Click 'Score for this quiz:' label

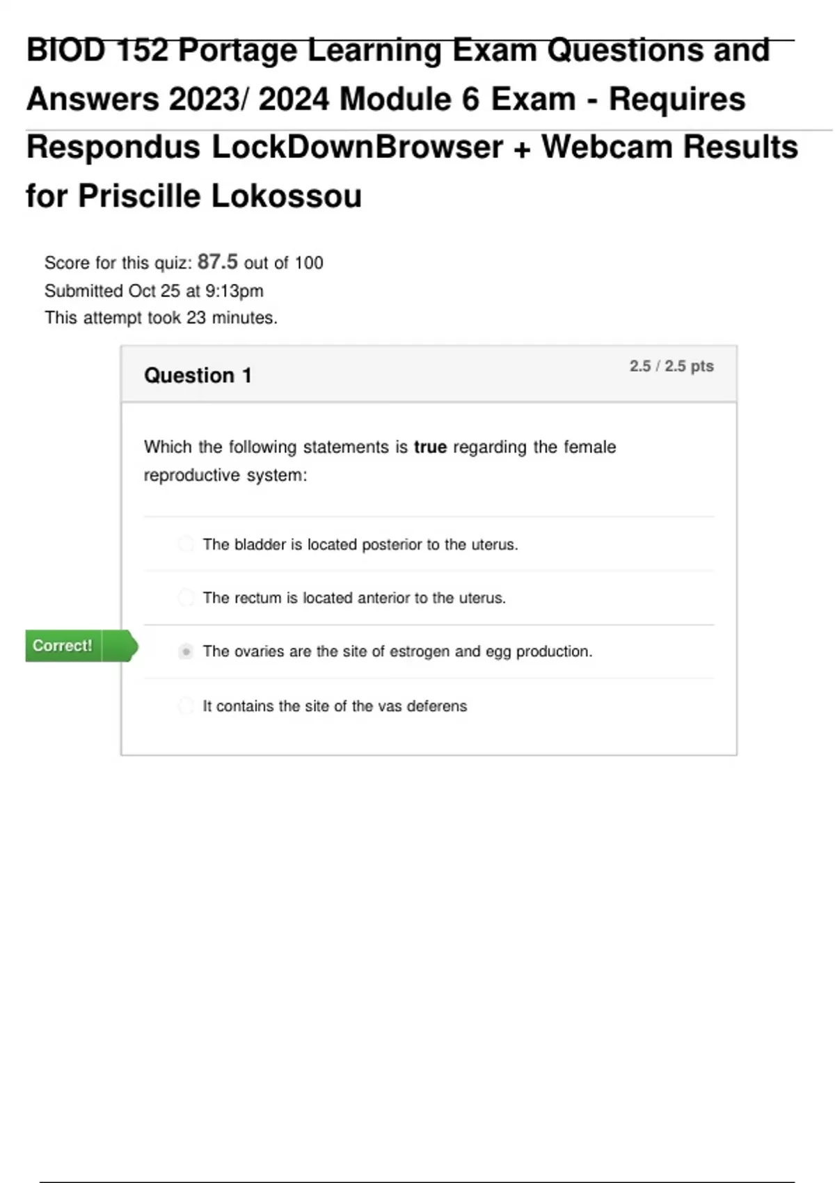(x=118, y=263)
